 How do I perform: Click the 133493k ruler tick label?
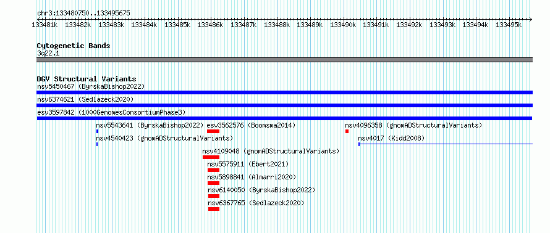click(442, 25)
